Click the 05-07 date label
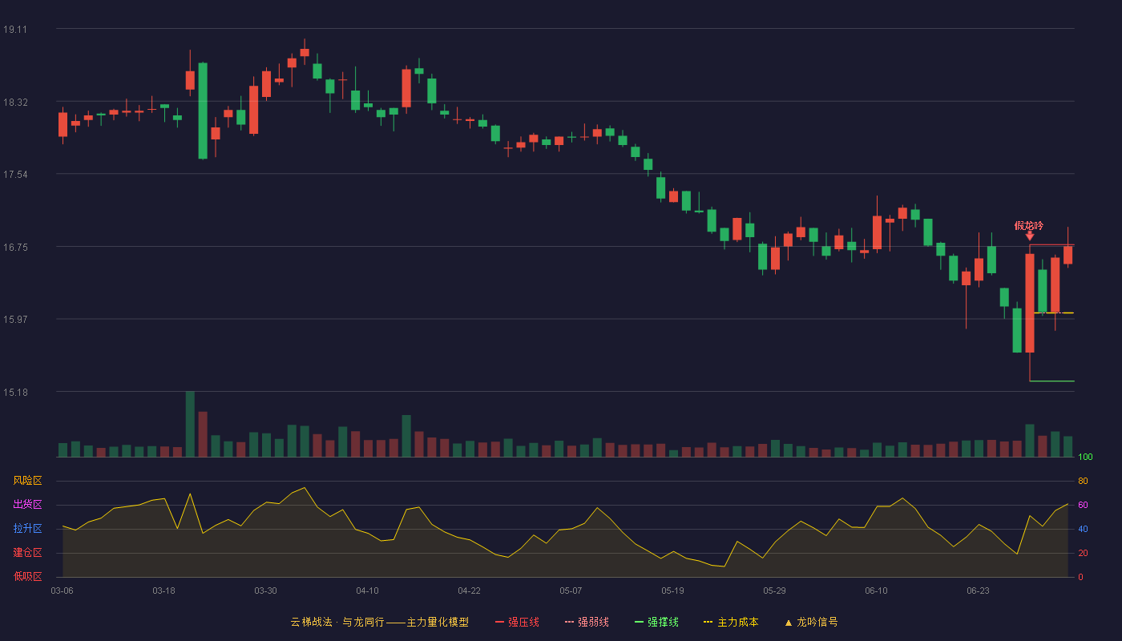 pos(571,591)
